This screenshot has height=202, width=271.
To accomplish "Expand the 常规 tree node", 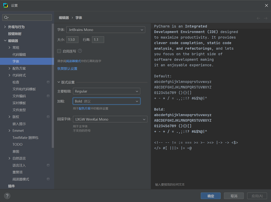I will click(x=9, y=47).
